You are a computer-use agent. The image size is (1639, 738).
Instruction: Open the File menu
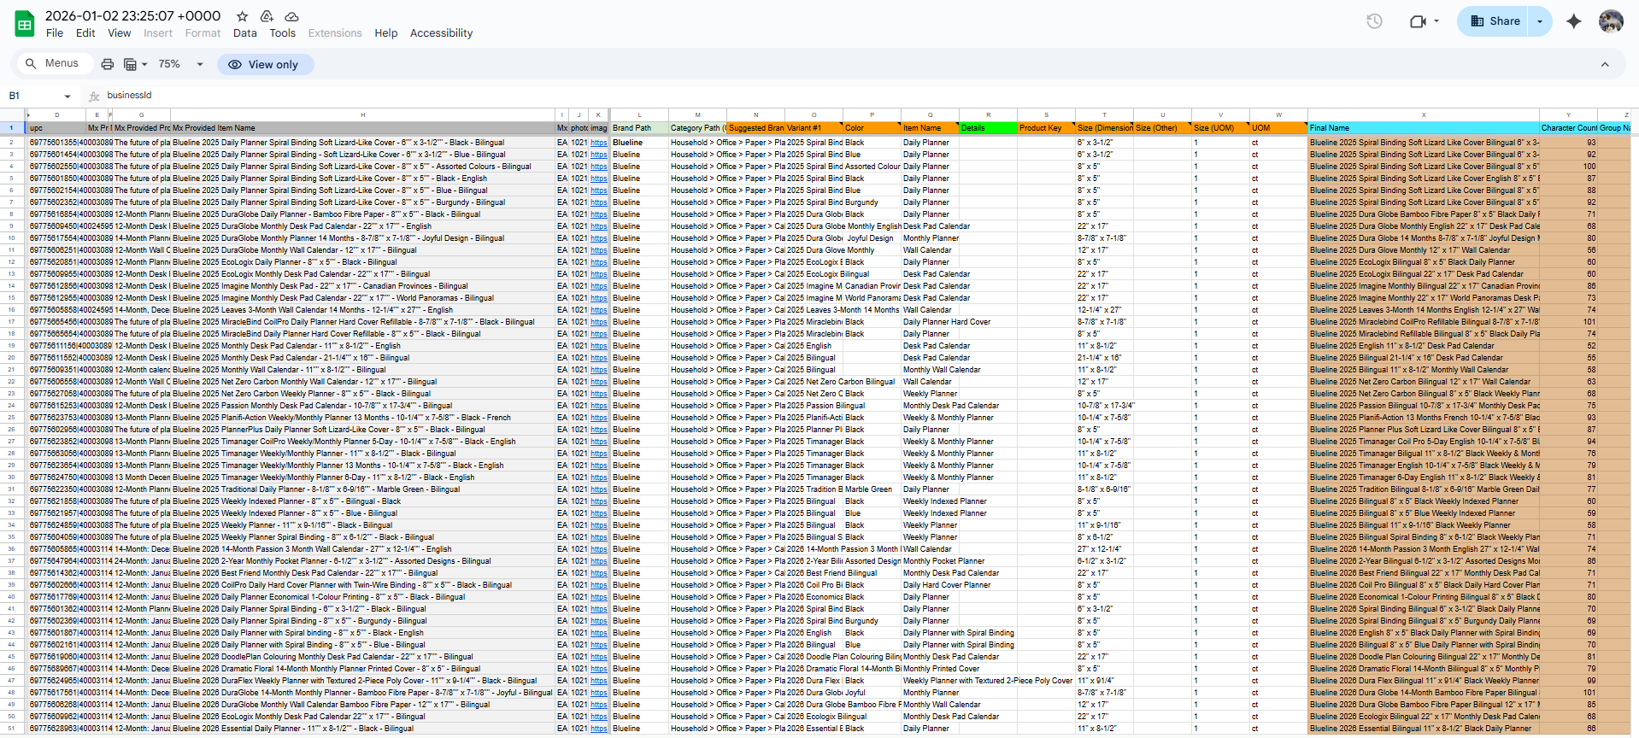[x=55, y=33]
